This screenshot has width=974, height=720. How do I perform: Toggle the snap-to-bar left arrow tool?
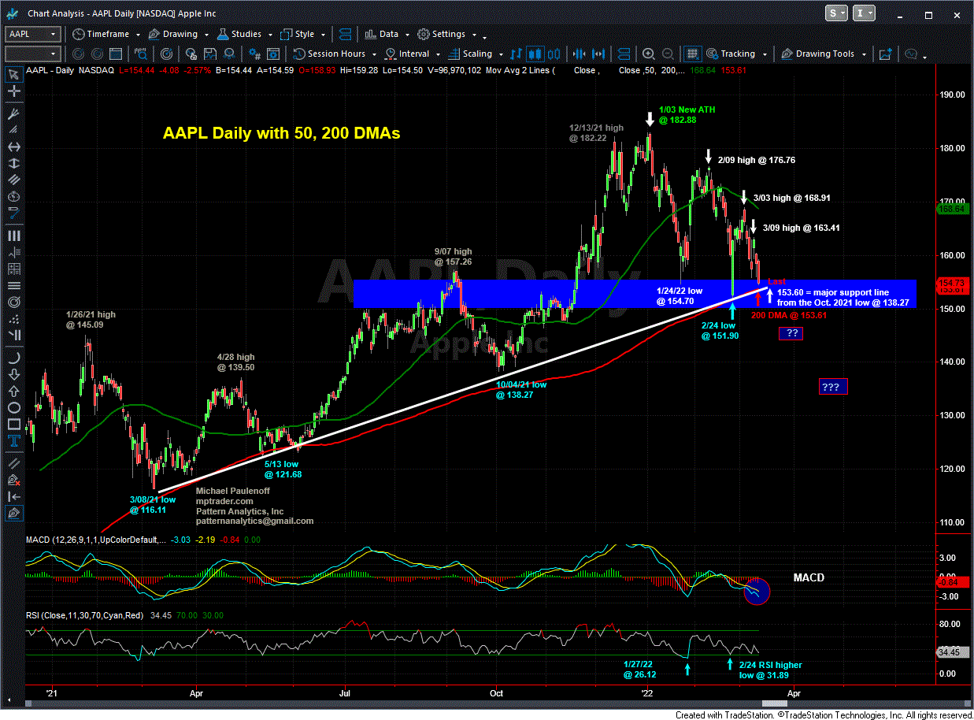pos(14,495)
